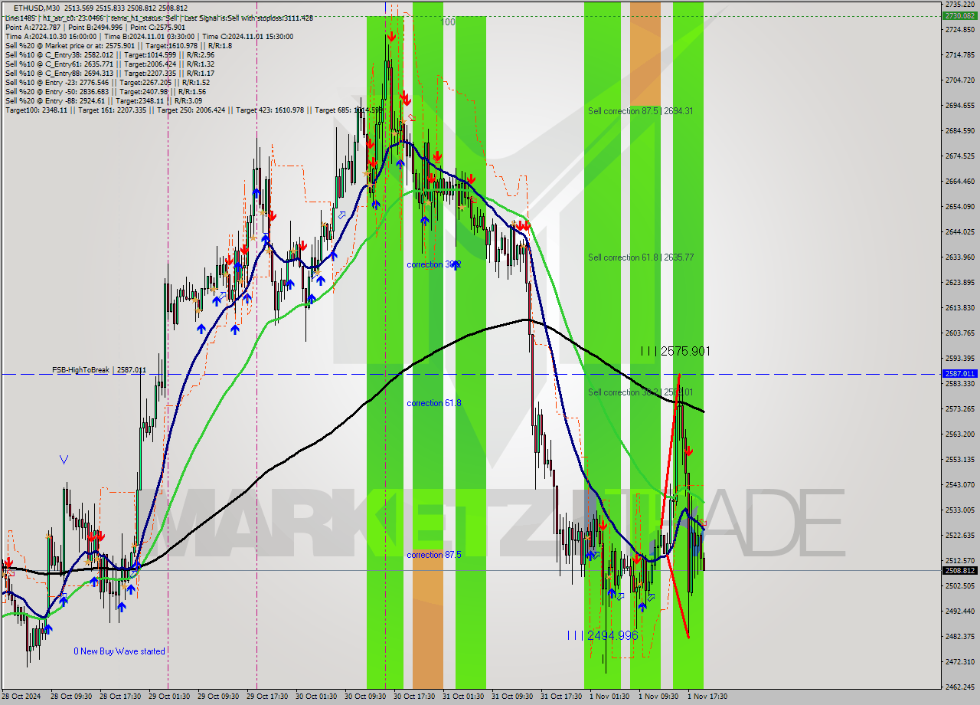
Task: Click the 'correction 38.2' label
Action: [x=433, y=264]
